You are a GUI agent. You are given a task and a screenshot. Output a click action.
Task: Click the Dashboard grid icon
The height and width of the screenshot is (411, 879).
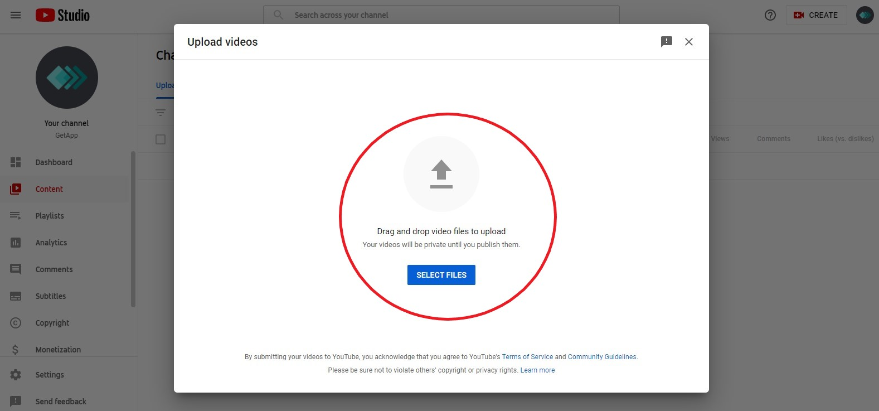(16, 162)
